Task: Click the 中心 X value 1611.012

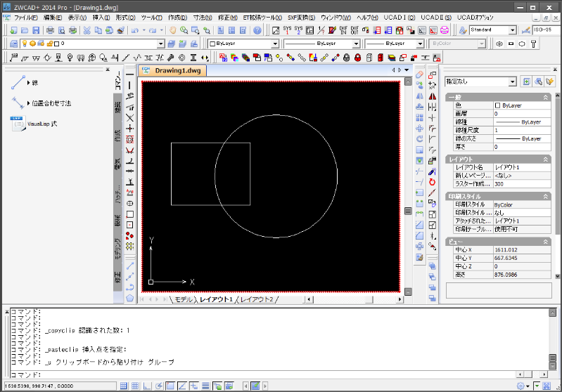Action: [x=522, y=250]
